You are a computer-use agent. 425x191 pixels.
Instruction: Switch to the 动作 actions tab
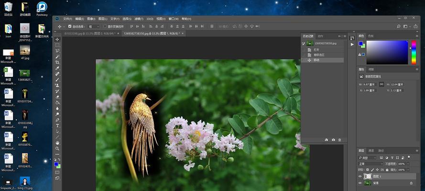click(x=320, y=36)
